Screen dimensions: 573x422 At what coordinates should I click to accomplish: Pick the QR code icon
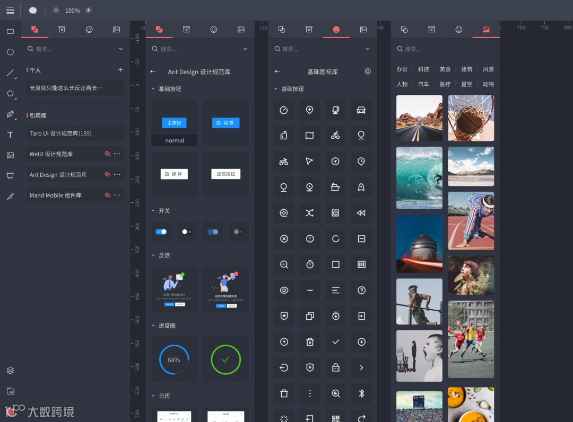coord(335,418)
